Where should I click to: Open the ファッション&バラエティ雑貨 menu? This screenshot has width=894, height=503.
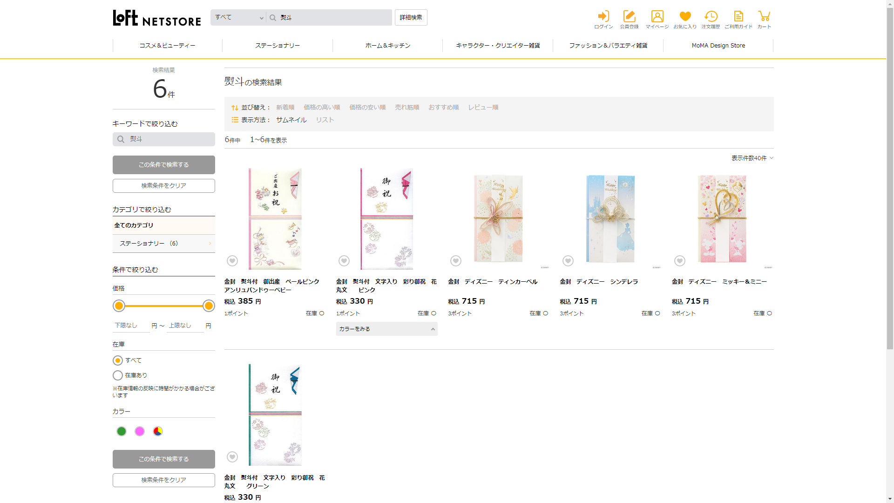tap(608, 46)
